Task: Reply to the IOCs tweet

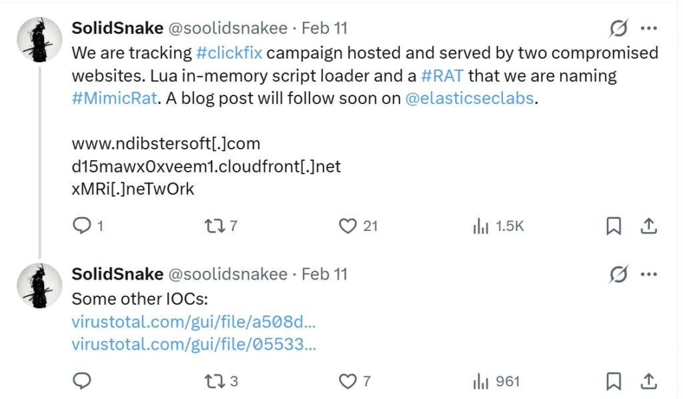Action: point(83,381)
